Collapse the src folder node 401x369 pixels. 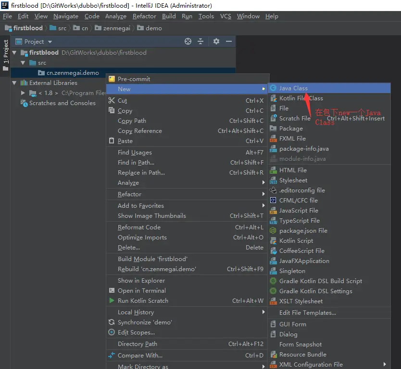tap(23, 63)
